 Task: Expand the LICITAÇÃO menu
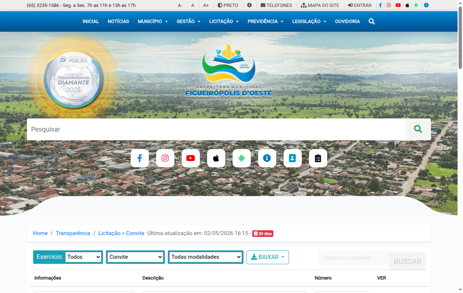[224, 22]
